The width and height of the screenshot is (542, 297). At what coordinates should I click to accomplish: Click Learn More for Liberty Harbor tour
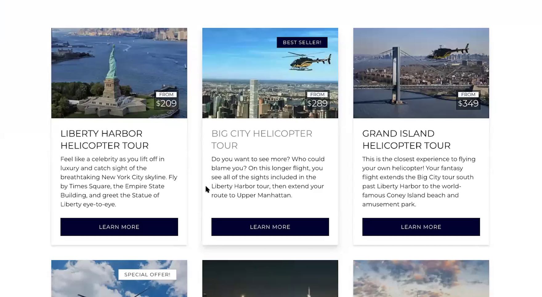(x=119, y=227)
